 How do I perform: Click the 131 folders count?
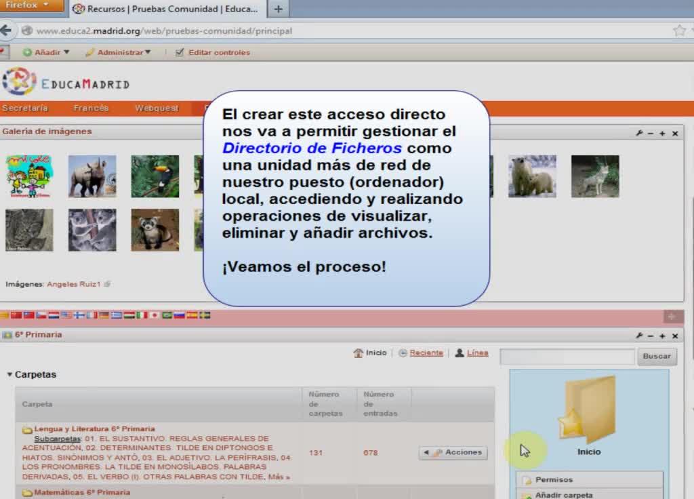pyautogui.click(x=316, y=452)
